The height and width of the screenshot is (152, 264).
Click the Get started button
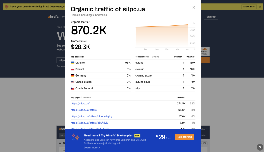coord(185,137)
